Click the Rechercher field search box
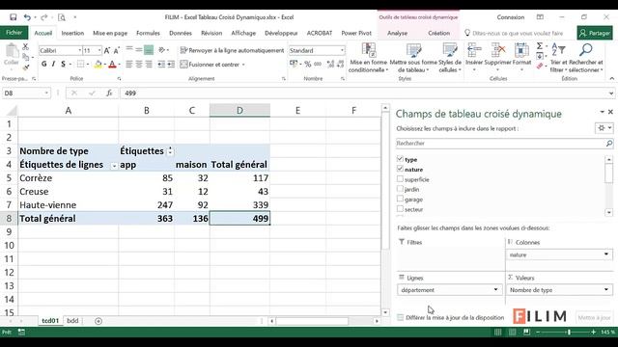618x347 pixels. (x=504, y=144)
